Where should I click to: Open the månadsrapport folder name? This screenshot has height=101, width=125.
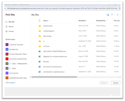click(x=49, y=31)
